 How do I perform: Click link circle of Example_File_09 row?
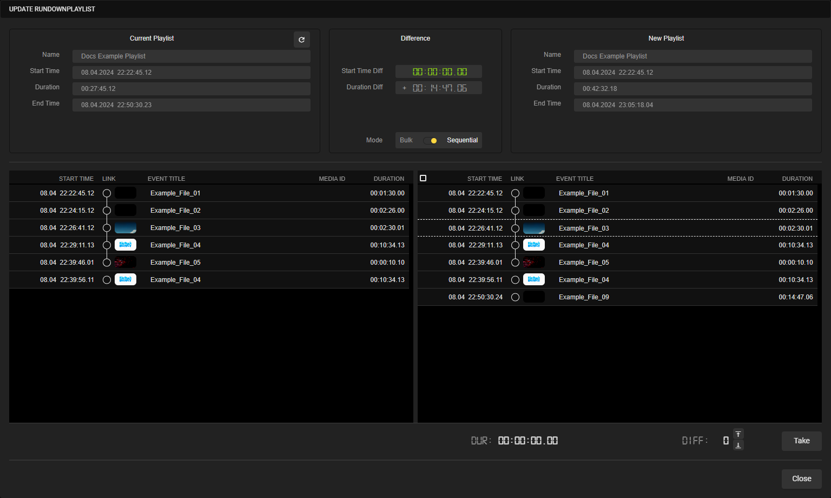(x=515, y=297)
